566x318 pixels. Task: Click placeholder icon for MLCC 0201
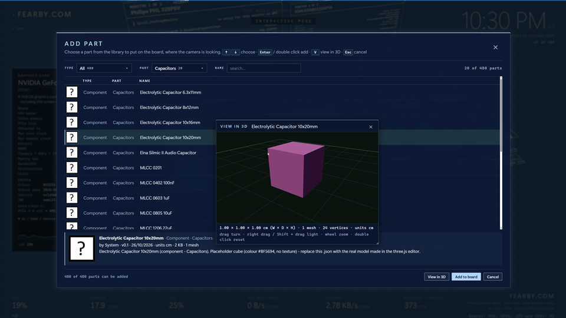coord(72,168)
